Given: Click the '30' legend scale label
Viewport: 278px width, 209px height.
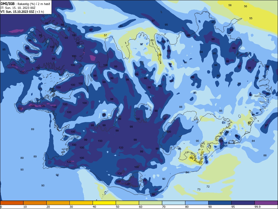Looking at the screenshot, I should click(x=71, y=207).
